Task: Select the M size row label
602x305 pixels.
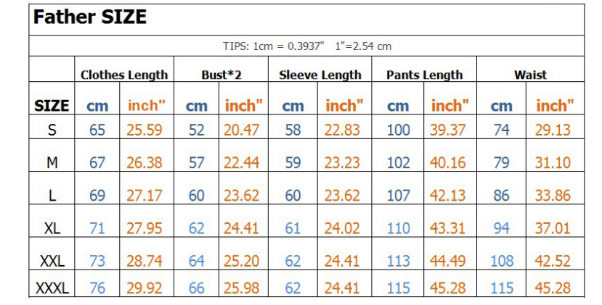Action: click(52, 163)
